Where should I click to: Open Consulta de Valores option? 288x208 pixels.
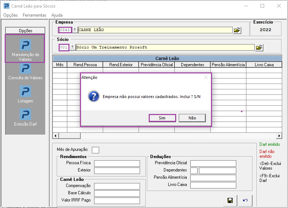click(25, 72)
